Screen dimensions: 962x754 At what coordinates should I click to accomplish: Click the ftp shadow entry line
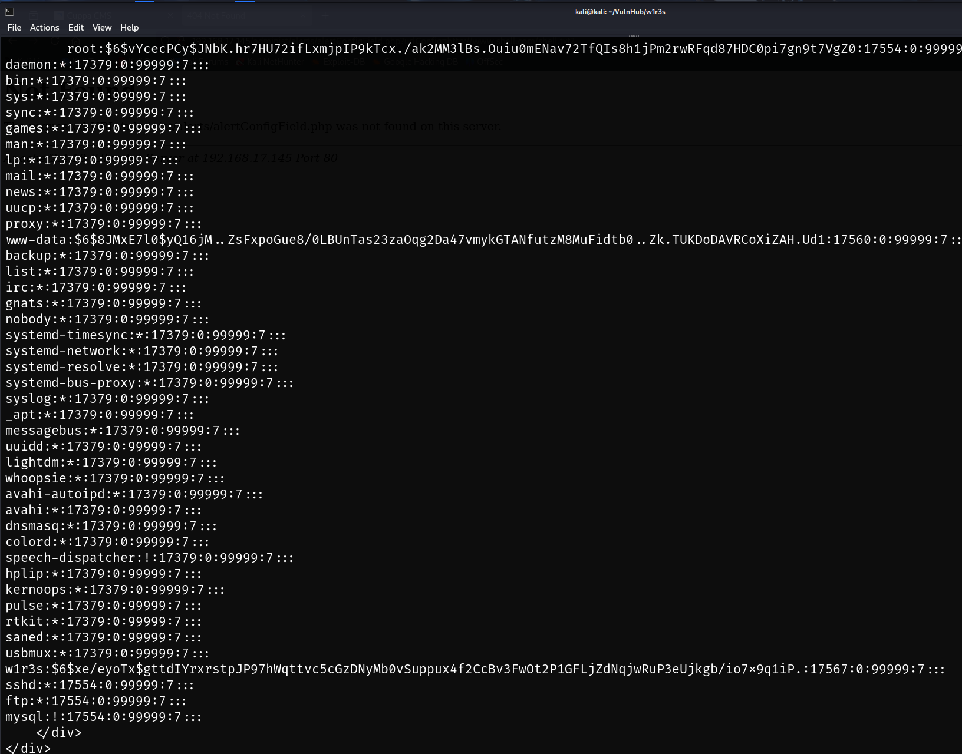(95, 701)
